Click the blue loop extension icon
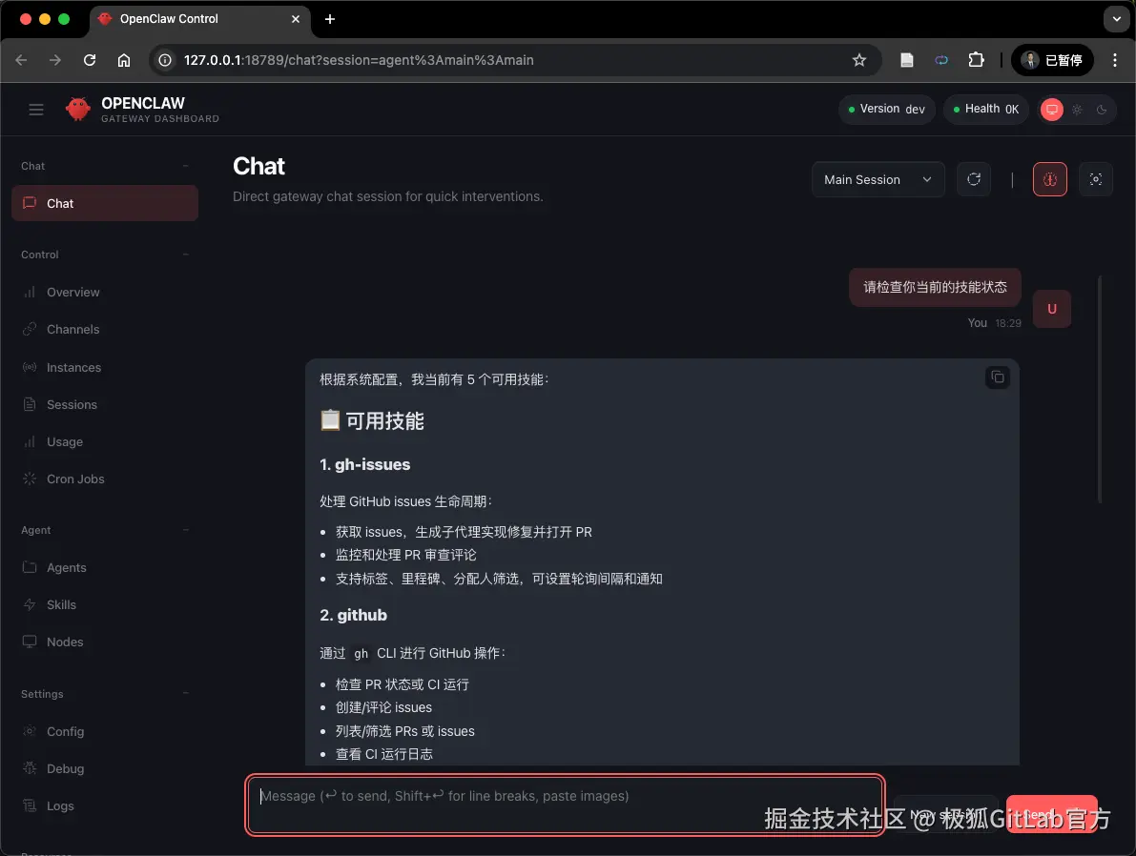The height and width of the screenshot is (856, 1136). pos(941,60)
